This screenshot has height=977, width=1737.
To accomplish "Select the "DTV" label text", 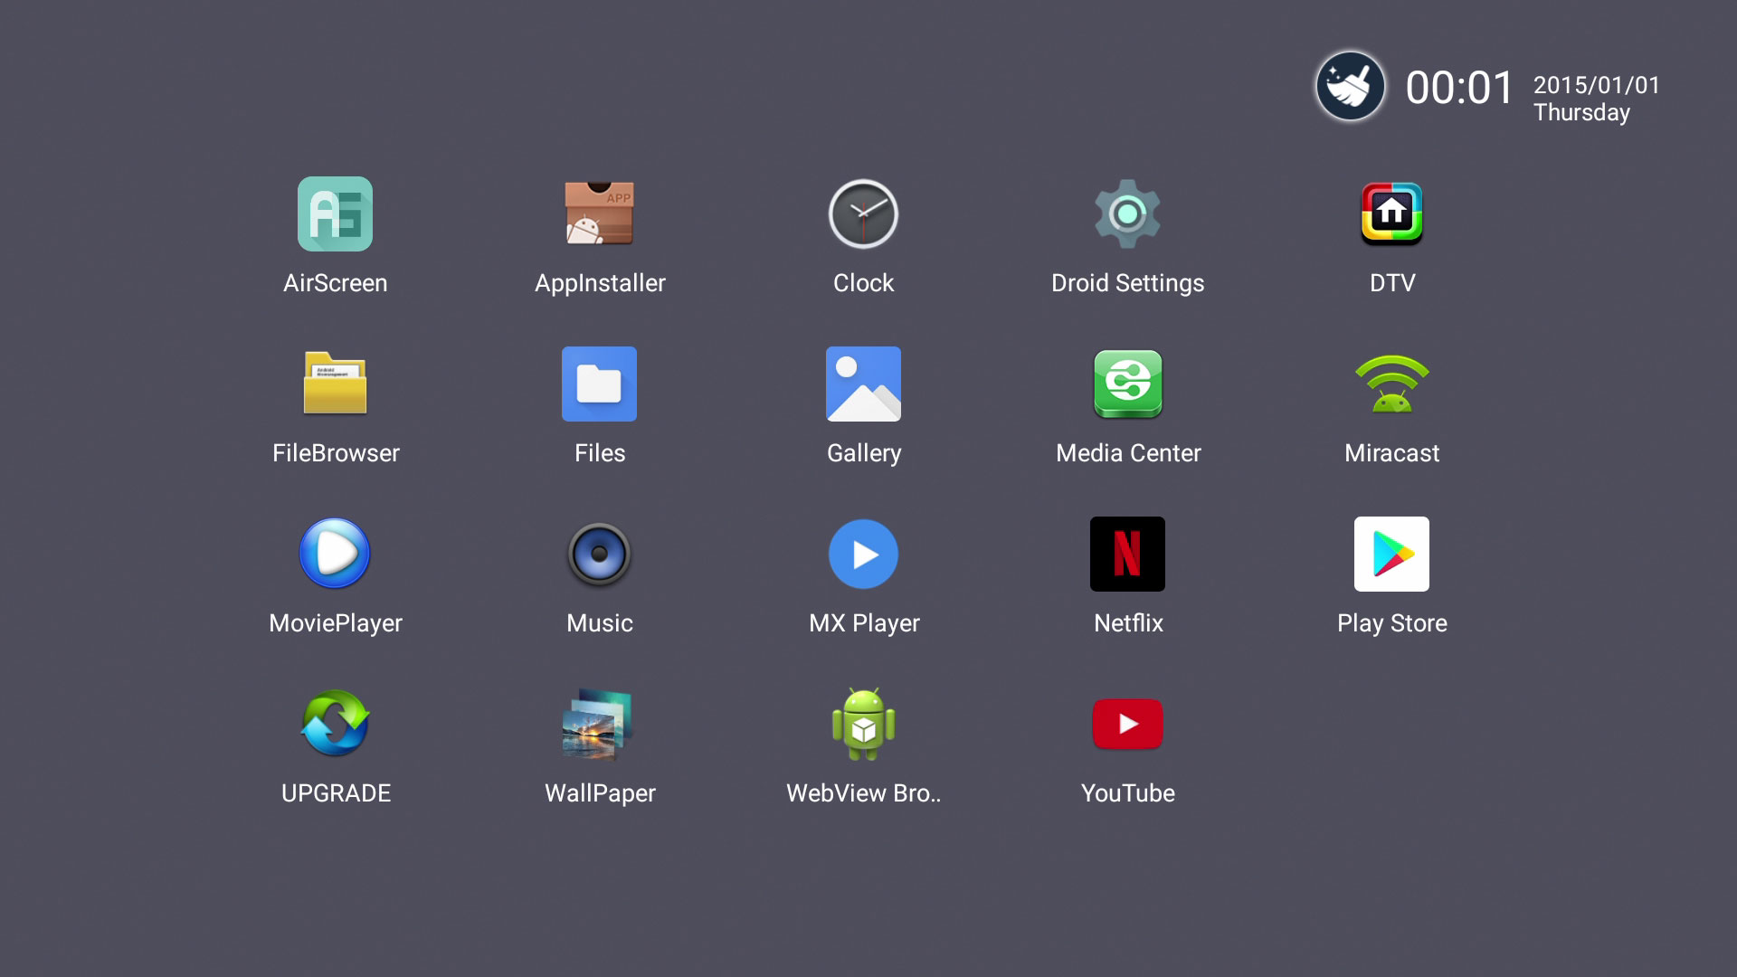I will click(x=1392, y=283).
